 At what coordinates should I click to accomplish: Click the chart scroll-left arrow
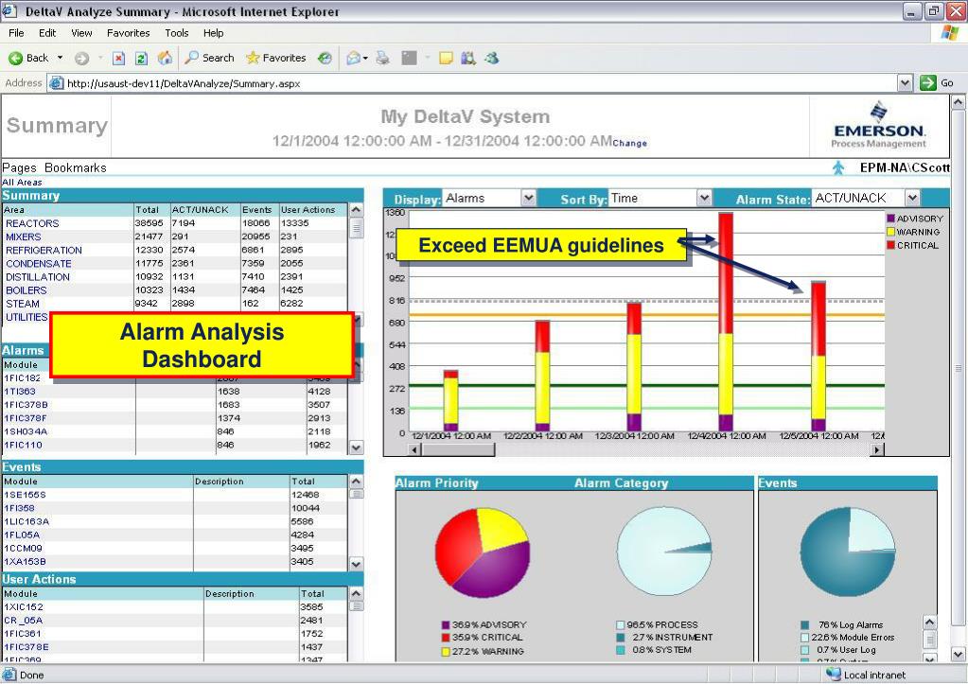point(415,449)
